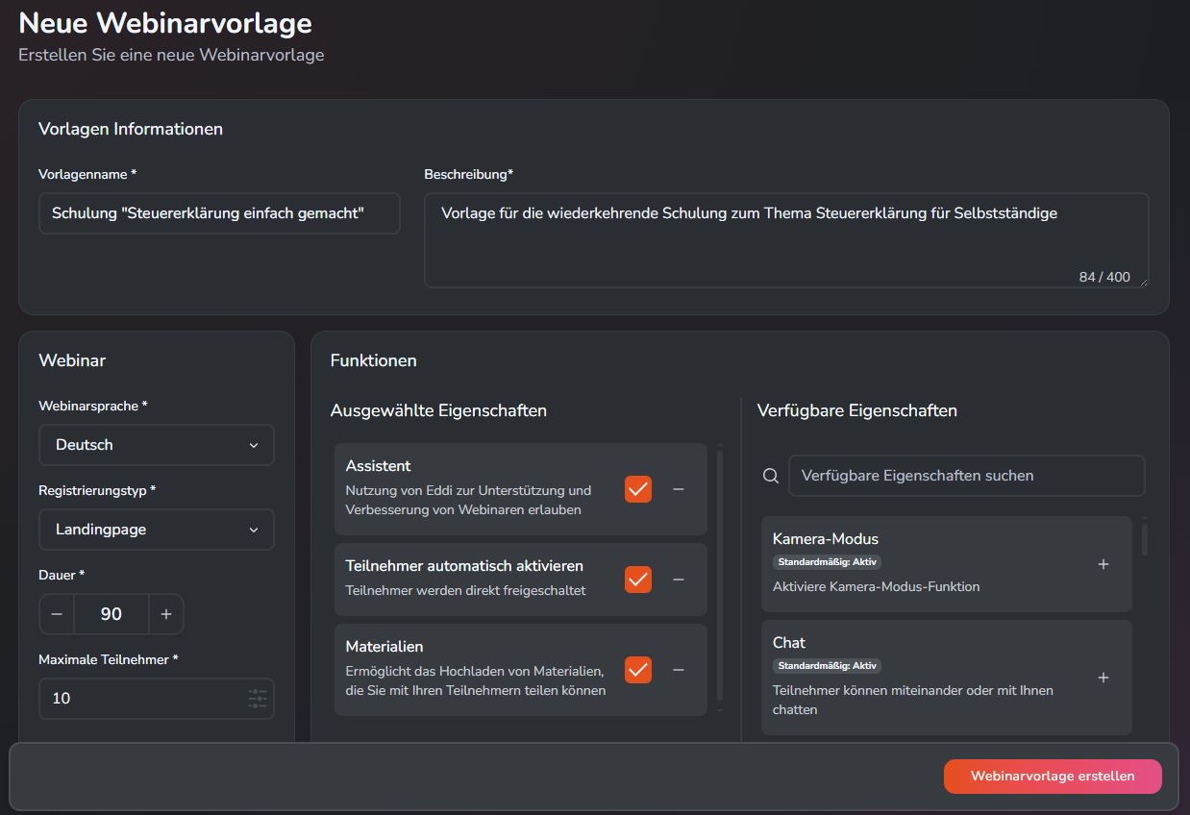
Task: Add the Chat feature via plus icon
Action: pos(1103,678)
